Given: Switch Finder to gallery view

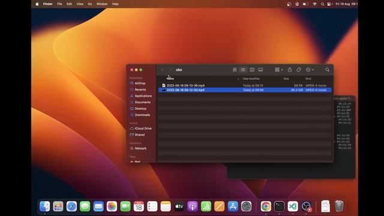Looking at the screenshot, I should 260,70.
